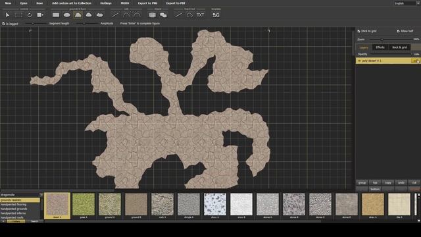The height and width of the screenshot is (237, 421).
Task: Click the add-object tool beside rotate
Action: tap(40, 15)
